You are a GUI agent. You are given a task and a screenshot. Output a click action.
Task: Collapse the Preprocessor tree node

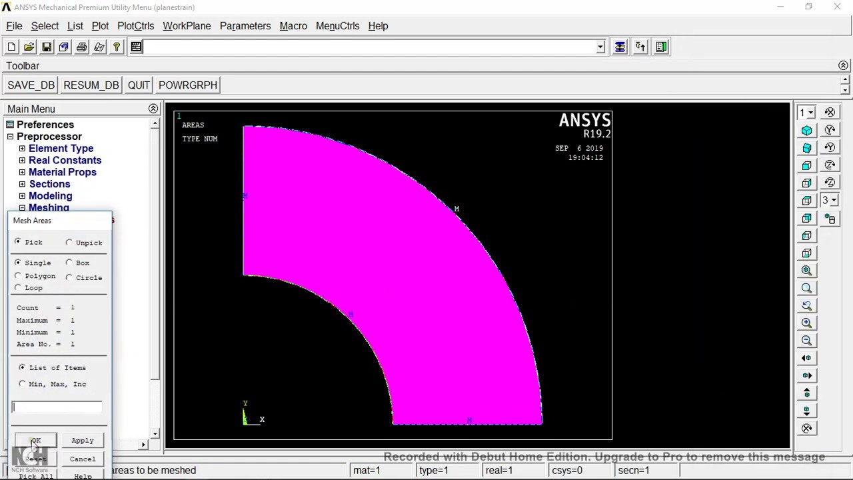tap(10, 137)
